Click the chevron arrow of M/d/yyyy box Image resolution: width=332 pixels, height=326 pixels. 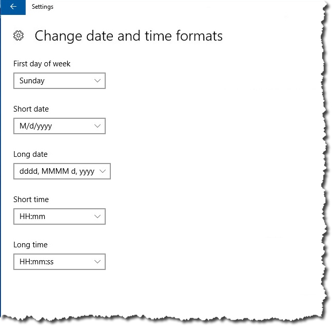pyautogui.click(x=97, y=126)
